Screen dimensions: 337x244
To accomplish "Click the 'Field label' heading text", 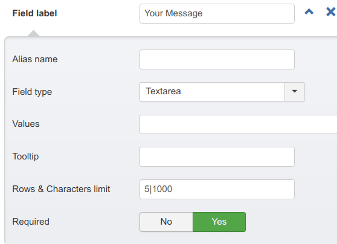I will pyautogui.click(x=34, y=13).
